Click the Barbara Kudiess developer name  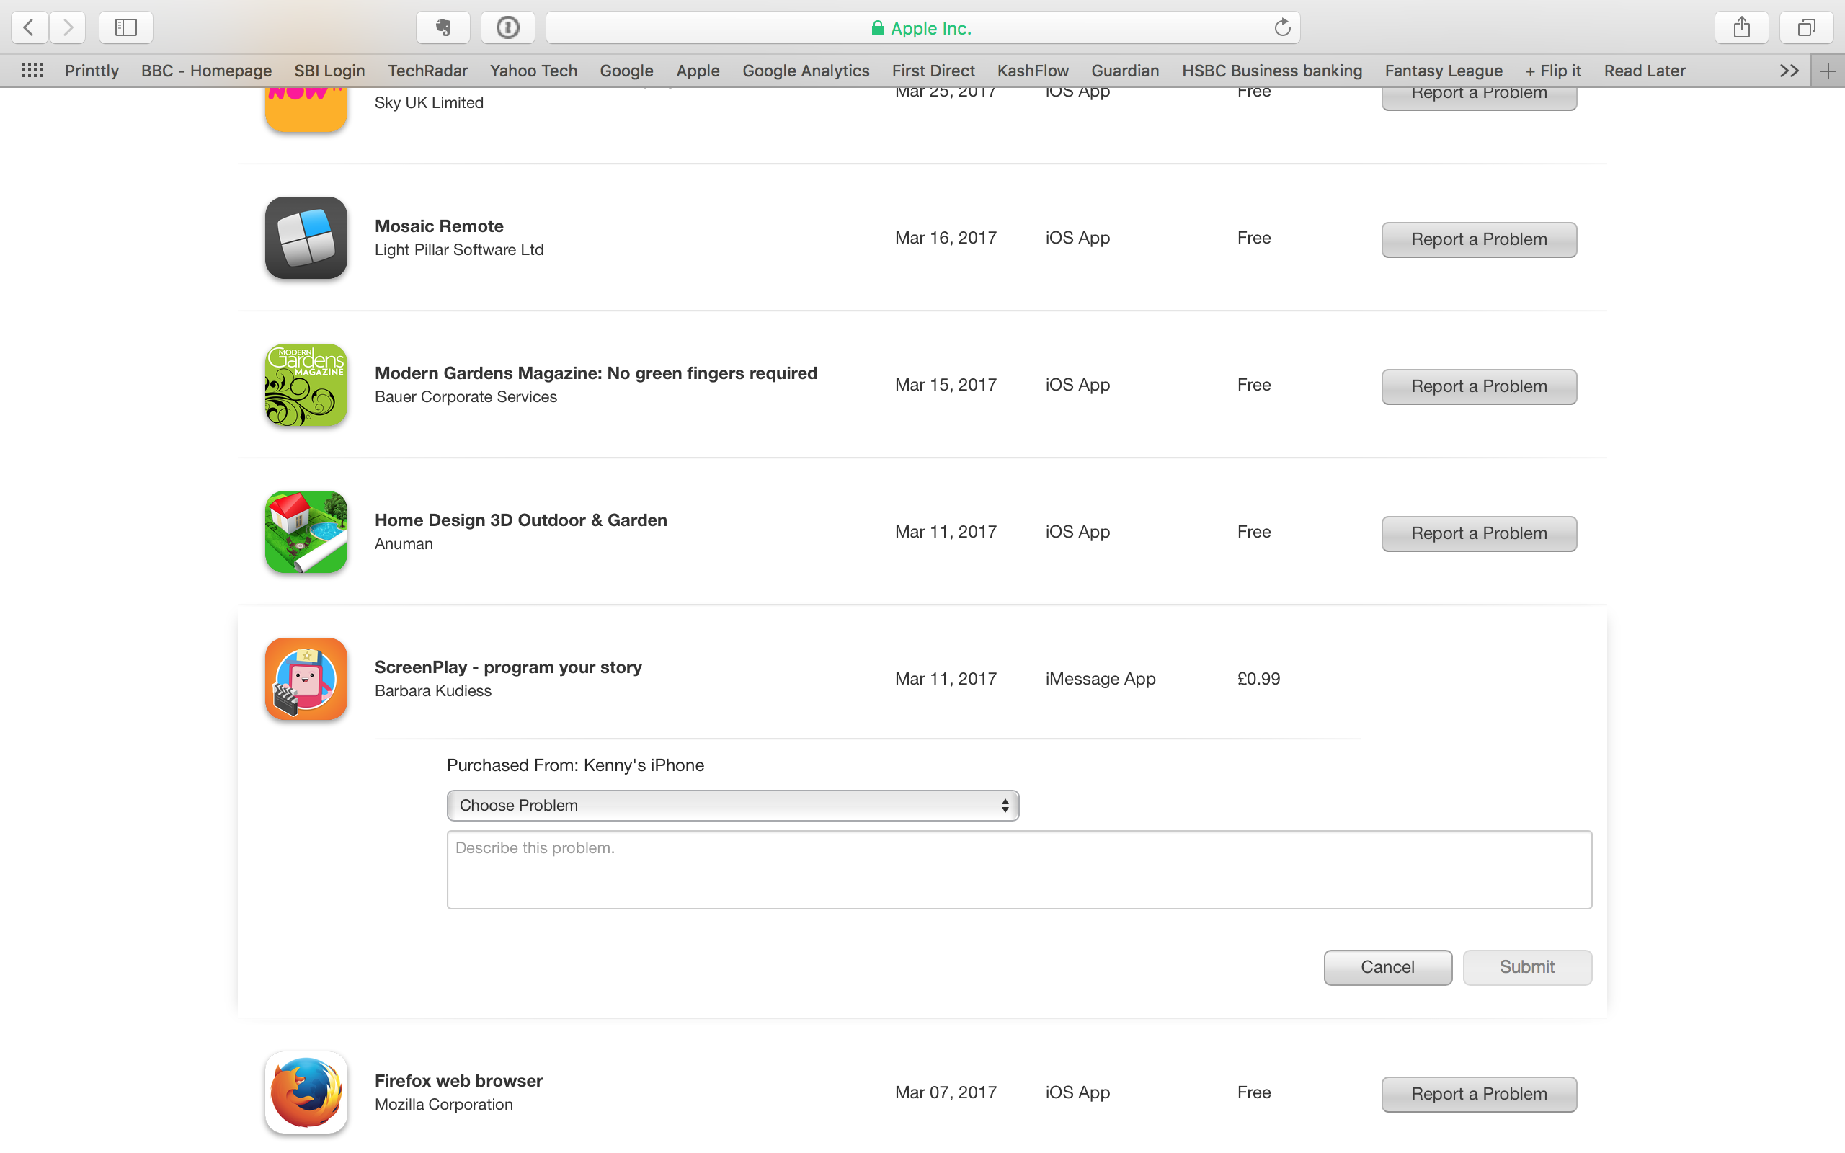tap(432, 691)
